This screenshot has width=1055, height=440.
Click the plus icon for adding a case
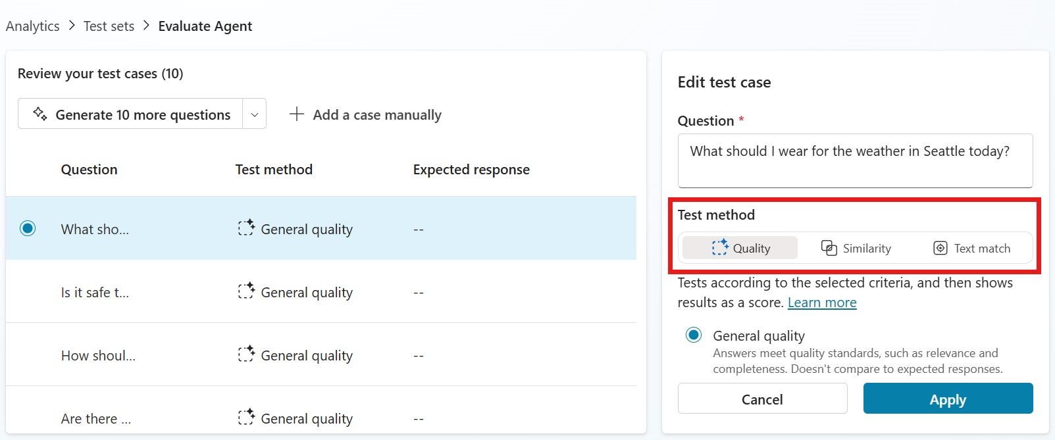coord(297,114)
